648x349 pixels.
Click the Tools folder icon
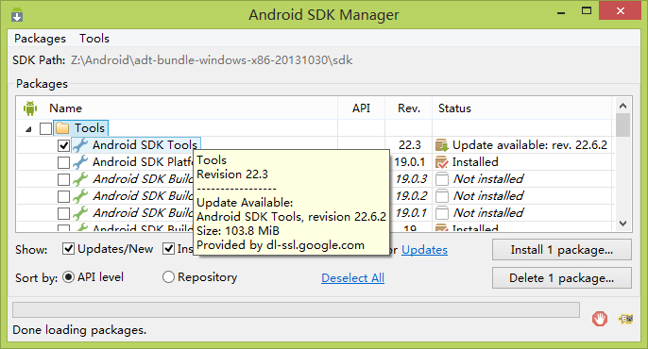pos(62,128)
